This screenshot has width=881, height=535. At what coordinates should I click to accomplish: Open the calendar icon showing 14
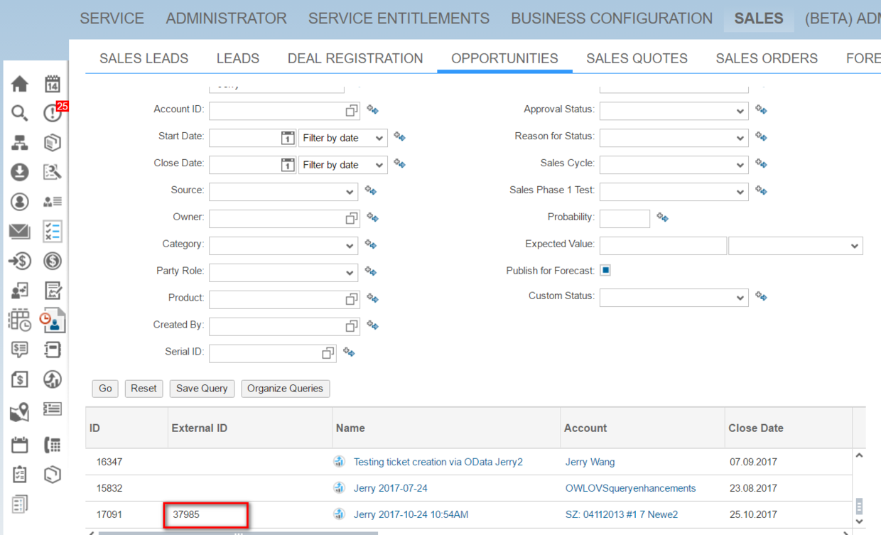53,85
